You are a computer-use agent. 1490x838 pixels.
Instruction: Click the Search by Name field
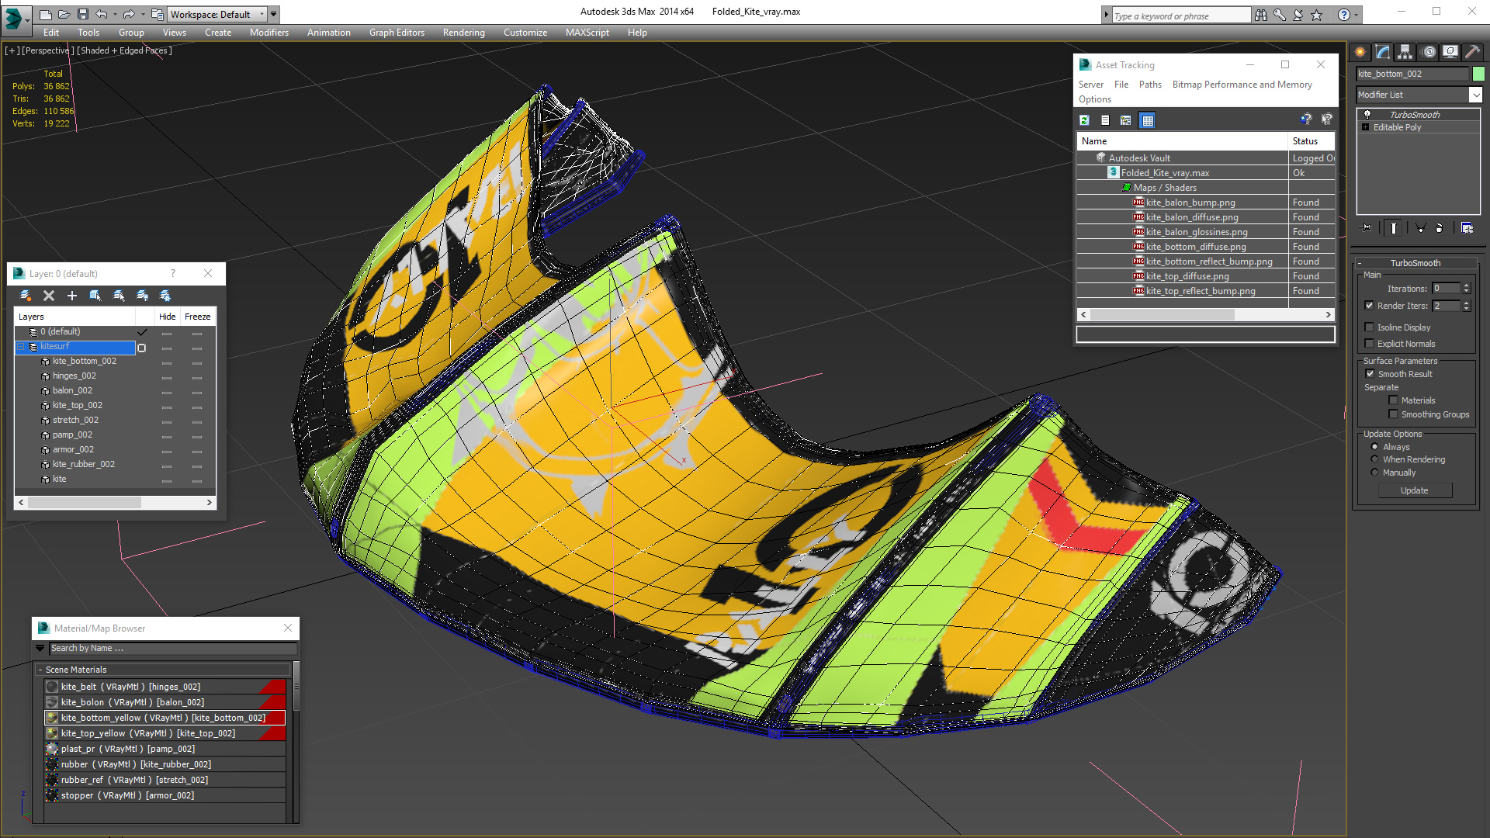pos(173,648)
